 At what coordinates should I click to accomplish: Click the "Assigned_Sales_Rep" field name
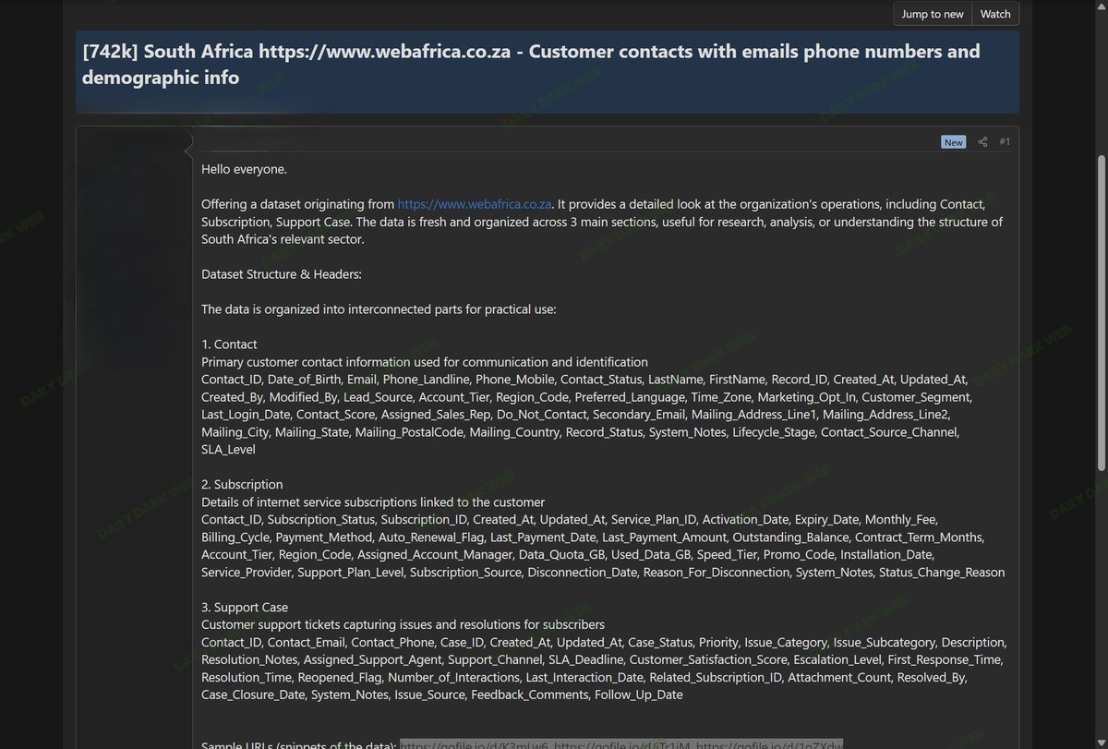pos(436,415)
